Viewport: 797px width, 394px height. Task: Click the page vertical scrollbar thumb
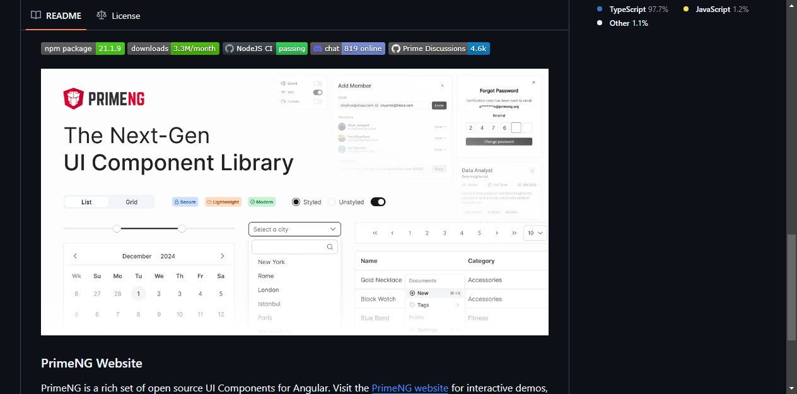(791, 287)
